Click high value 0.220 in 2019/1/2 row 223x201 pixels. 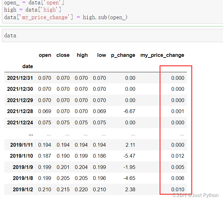tap(81, 190)
